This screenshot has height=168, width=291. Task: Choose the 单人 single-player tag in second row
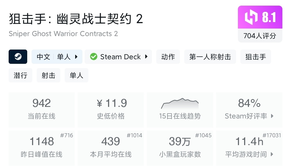click(77, 75)
